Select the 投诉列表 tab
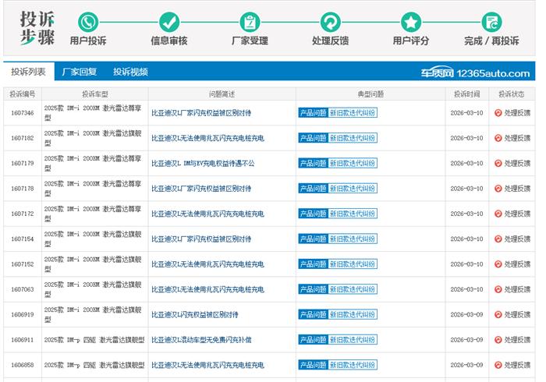 [x=28, y=72]
